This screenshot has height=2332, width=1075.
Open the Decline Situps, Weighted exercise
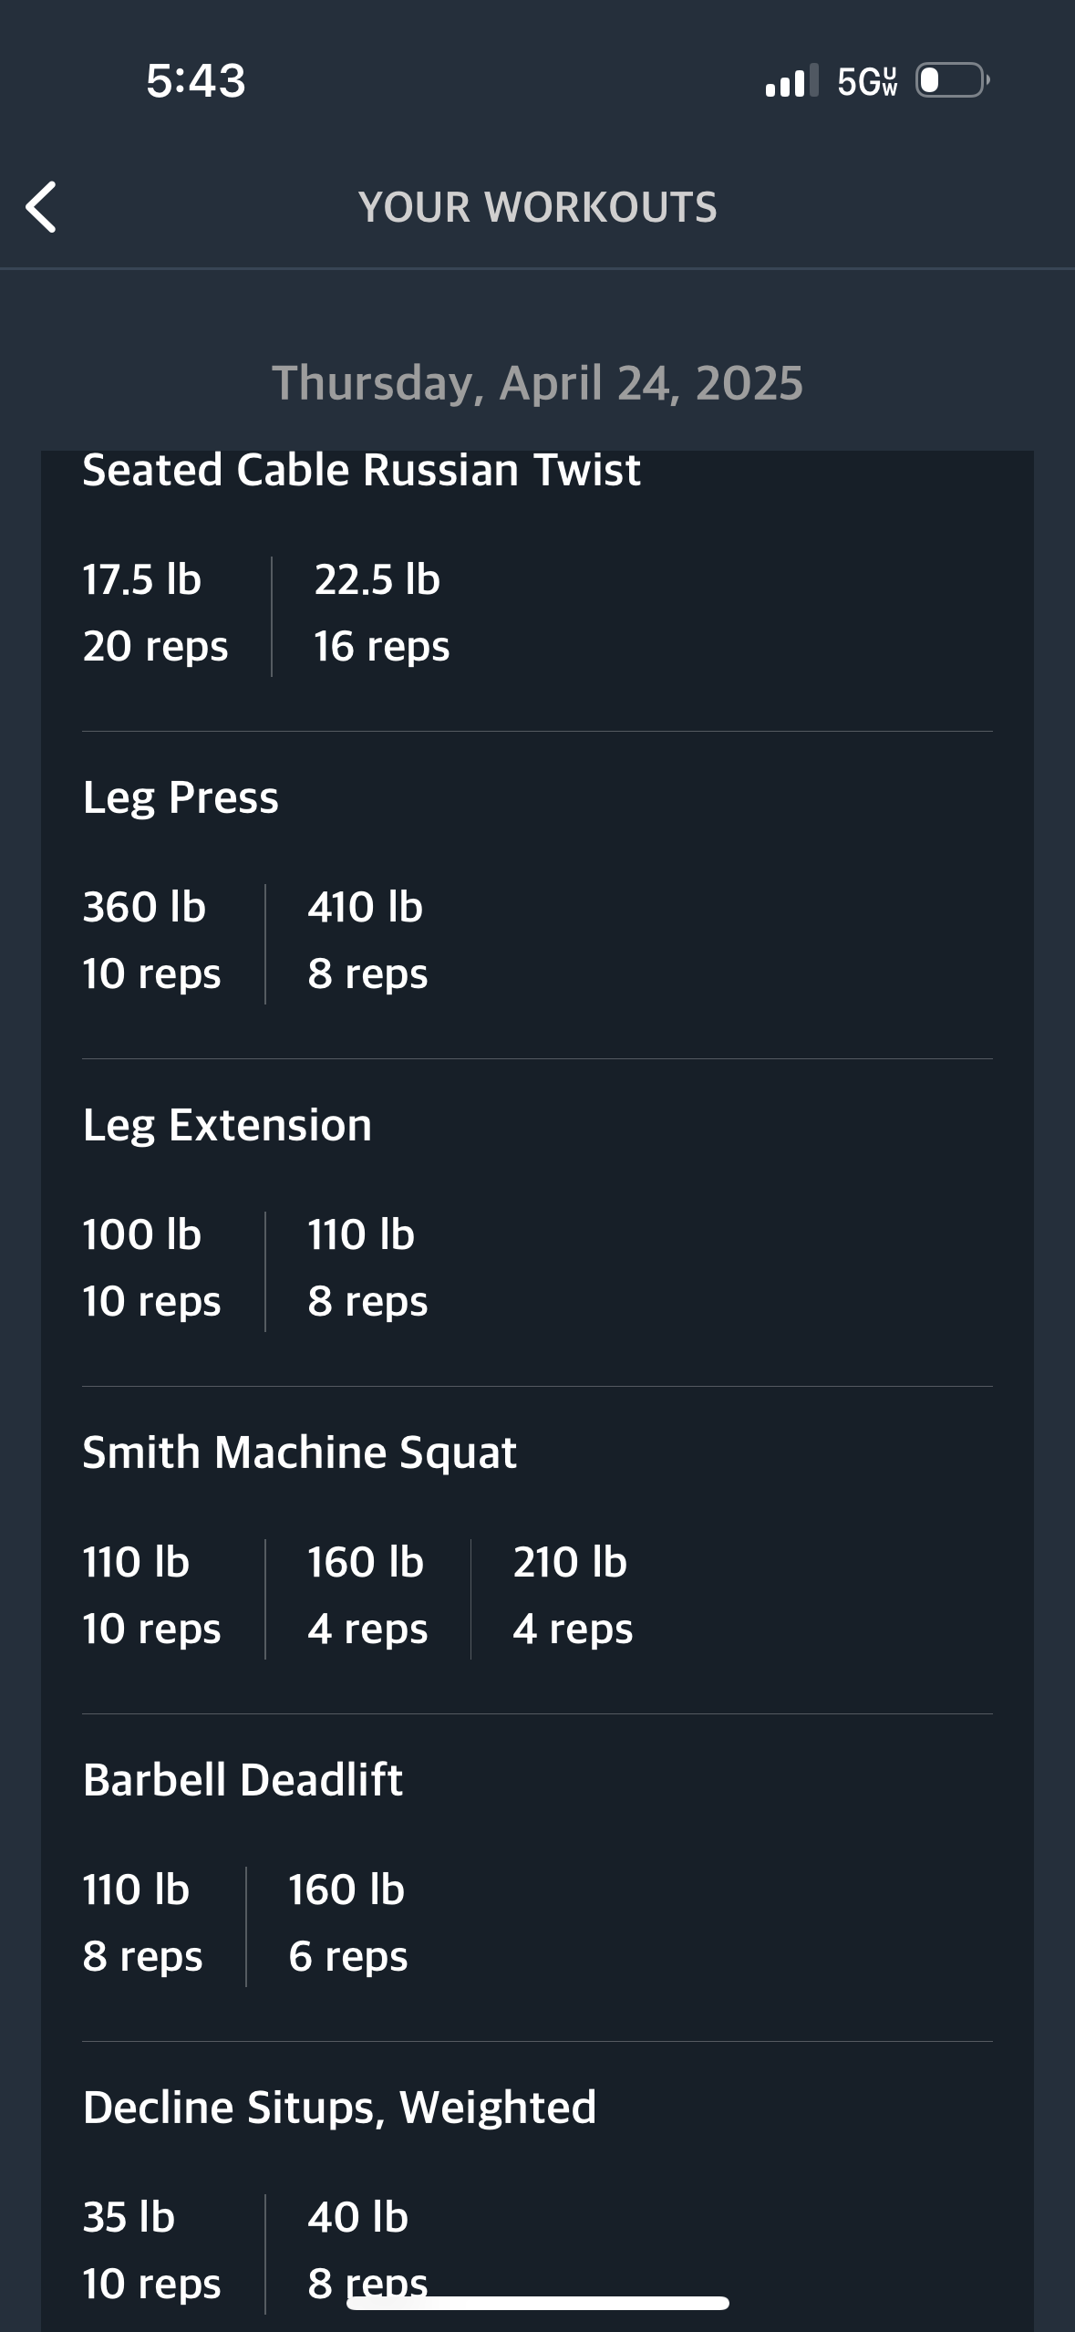[339, 2108]
